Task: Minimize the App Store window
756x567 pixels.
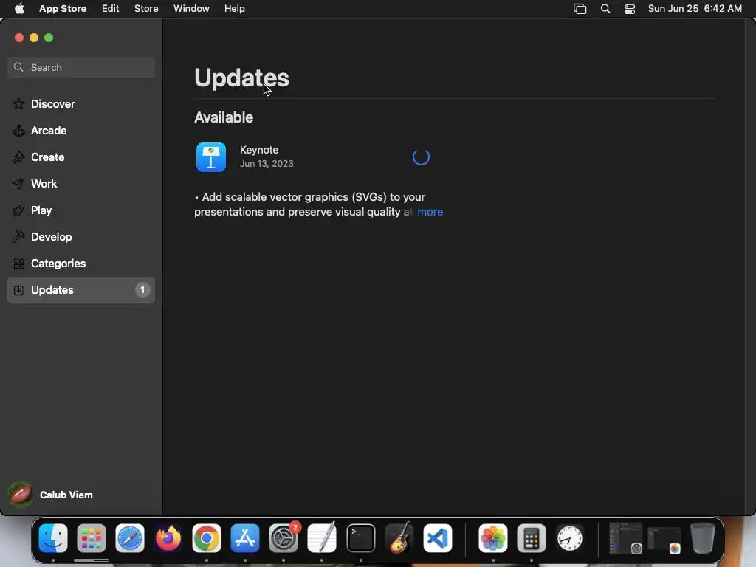Action: 34,38
